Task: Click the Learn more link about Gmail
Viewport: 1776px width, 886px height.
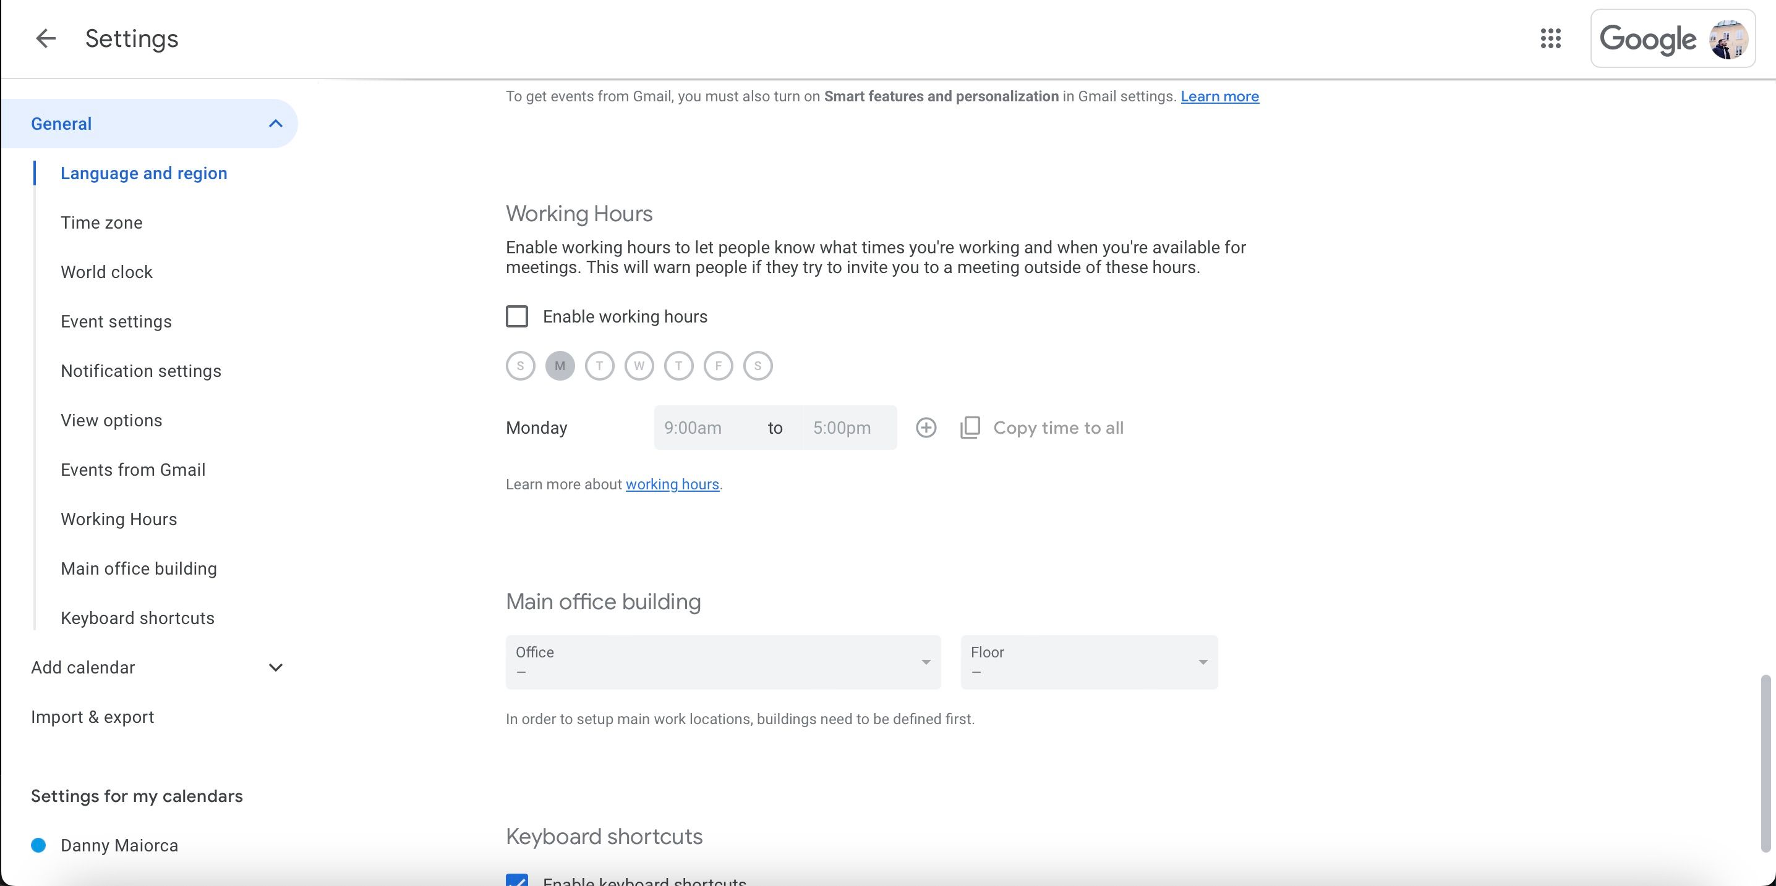Action: click(x=1219, y=96)
